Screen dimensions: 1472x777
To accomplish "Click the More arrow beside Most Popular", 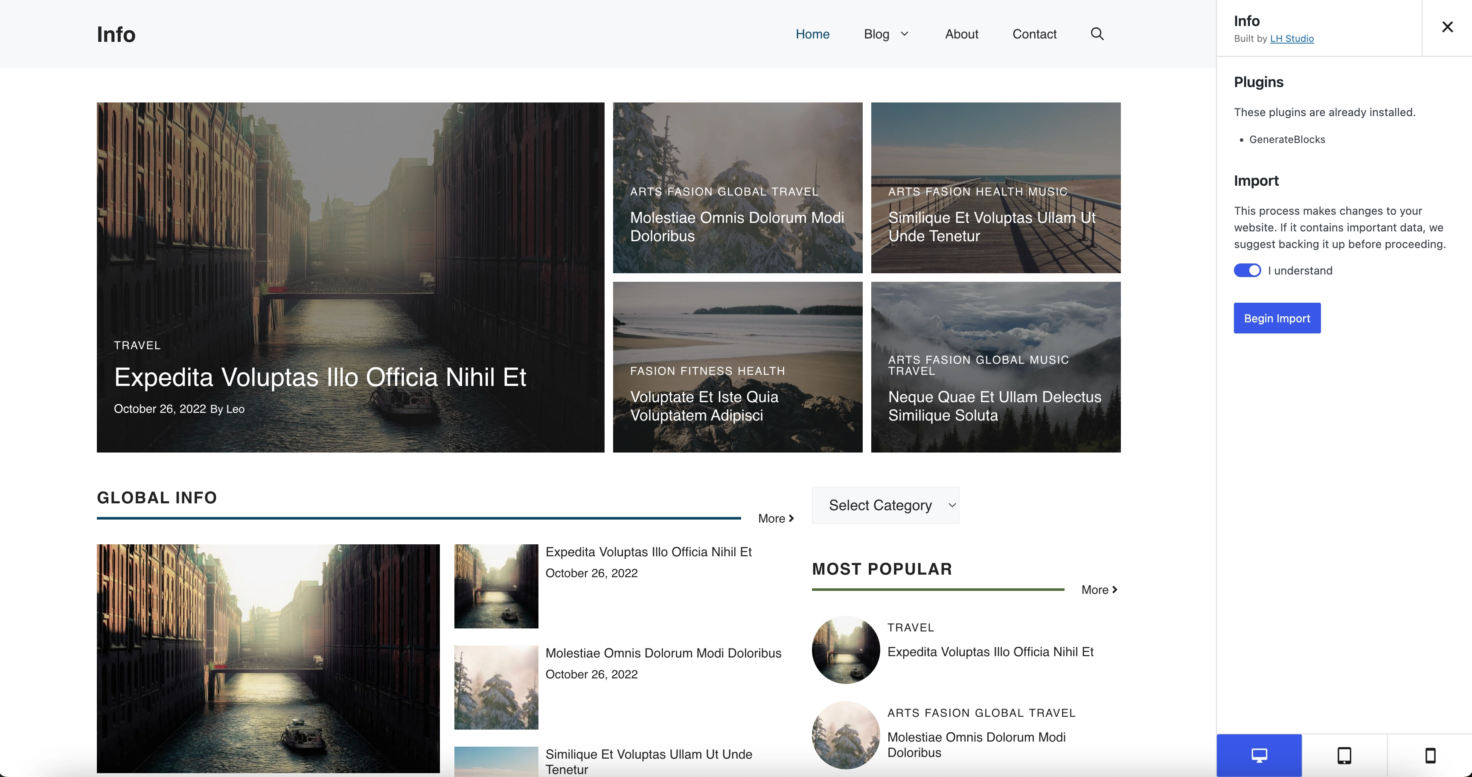I will point(1100,590).
